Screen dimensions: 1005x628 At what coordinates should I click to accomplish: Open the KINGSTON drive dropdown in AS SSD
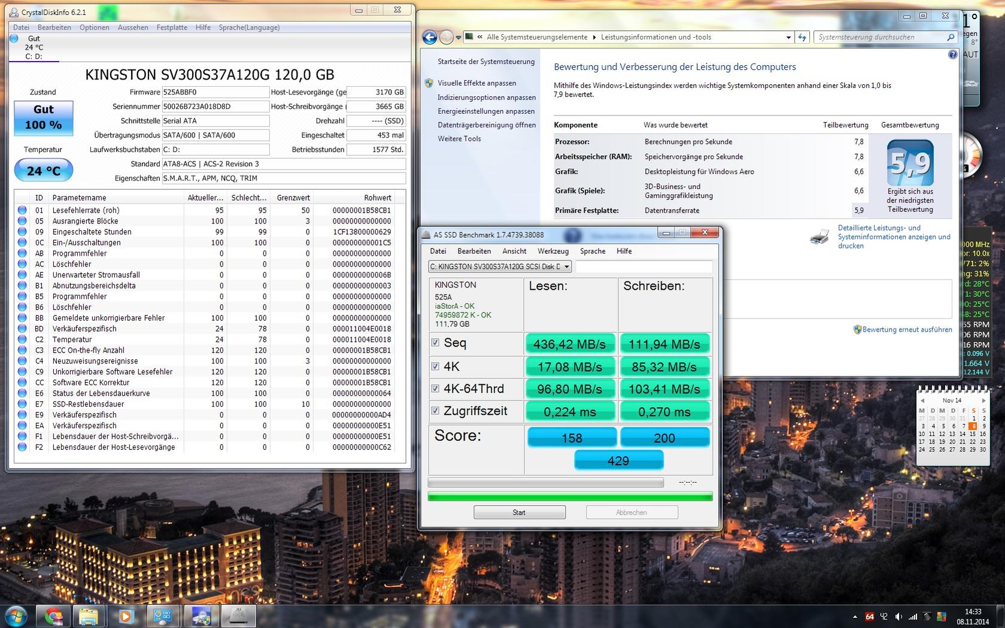pyautogui.click(x=500, y=266)
